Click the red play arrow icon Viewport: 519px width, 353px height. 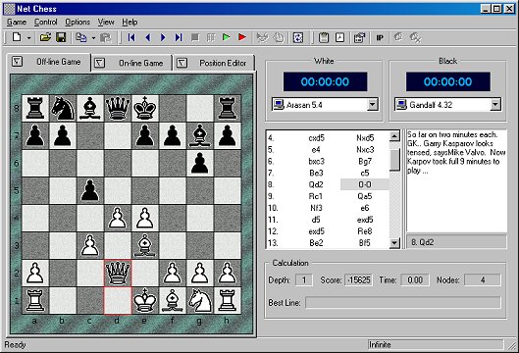point(242,37)
